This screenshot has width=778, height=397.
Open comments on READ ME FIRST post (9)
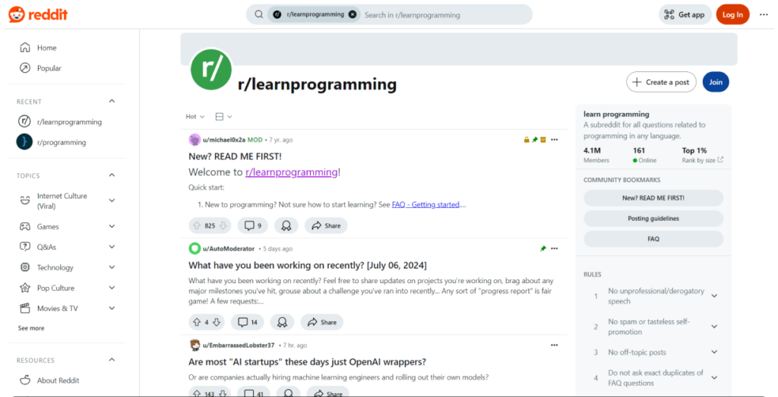point(252,225)
